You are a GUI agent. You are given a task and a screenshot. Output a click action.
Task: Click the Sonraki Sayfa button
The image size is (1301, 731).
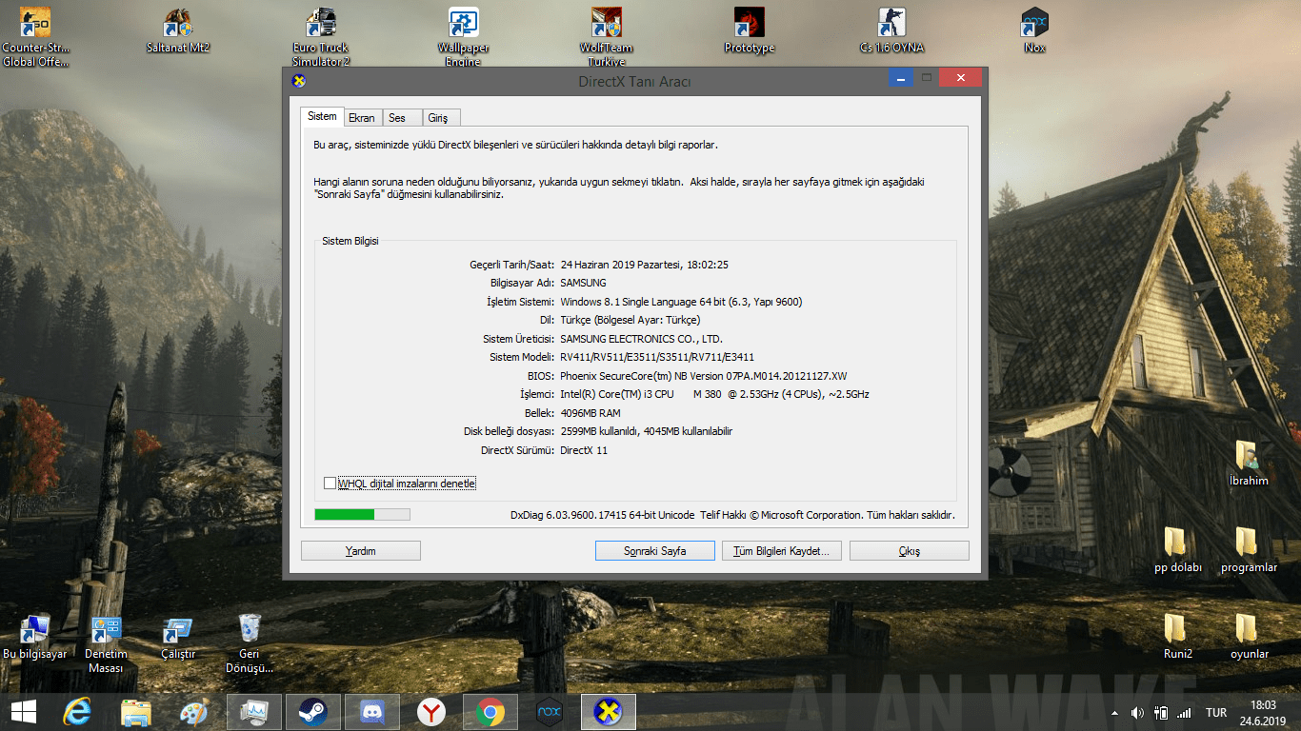(655, 550)
